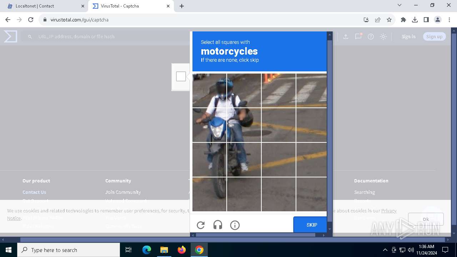Image resolution: width=457 pixels, height=257 pixels.
Task: Click the upload file icon
Action: pyautogui.click(x=346, y=36)
